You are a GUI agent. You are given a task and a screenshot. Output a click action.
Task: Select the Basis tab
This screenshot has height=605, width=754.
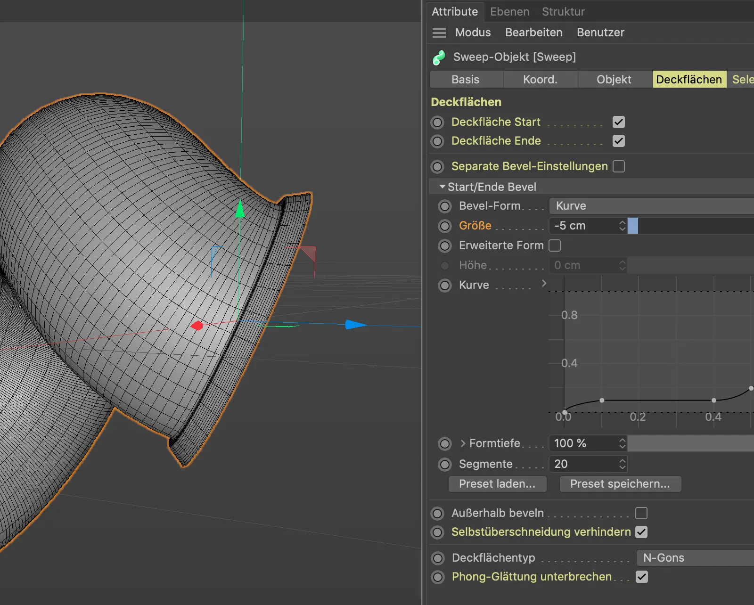(x=466, y=80)
